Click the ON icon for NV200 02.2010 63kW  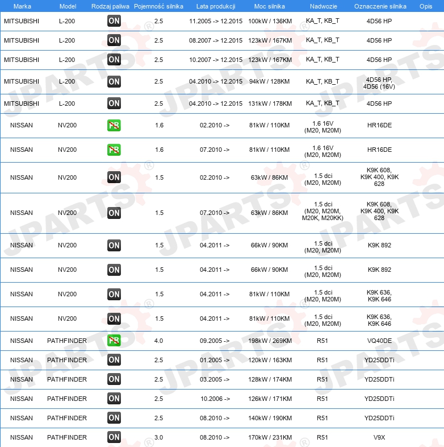(x=114, y=177)
